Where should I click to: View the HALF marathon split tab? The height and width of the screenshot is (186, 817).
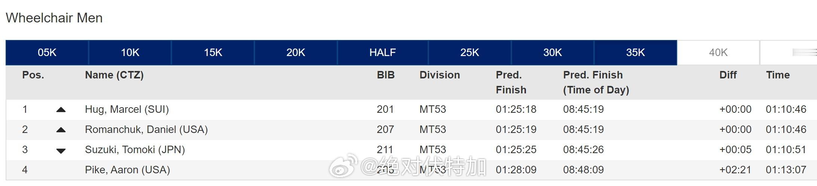[383, 52]
